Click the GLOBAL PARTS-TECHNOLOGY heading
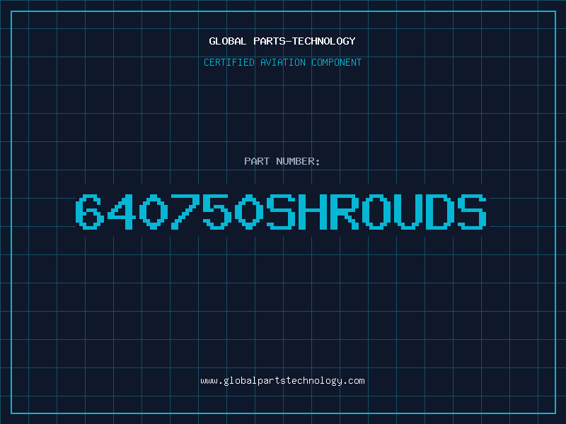Screen dimensions: 566x424 [x=282, y=41]
